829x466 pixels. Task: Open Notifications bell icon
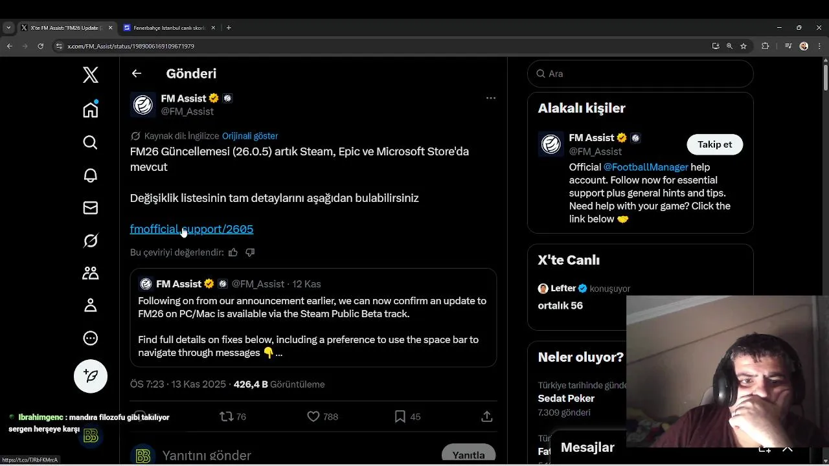click(91, 175)
